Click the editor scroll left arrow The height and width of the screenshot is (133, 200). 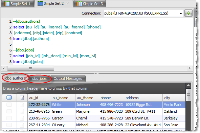(4, 68)
